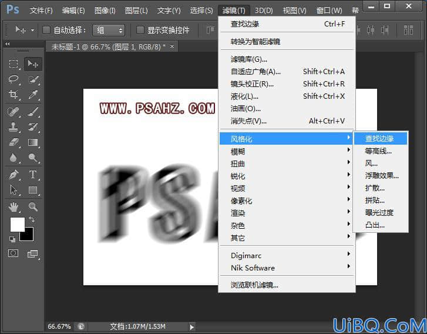Image resolution: width=427 pixels, height=334 pixels.
Task: Open 液化(L)... liquify filter
Action: tap(287, 96)
